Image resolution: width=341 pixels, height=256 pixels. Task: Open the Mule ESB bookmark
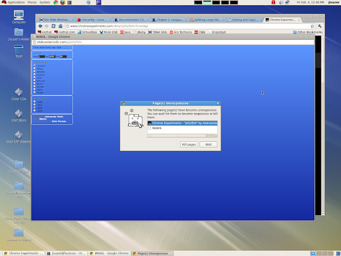tap(109, 32)
